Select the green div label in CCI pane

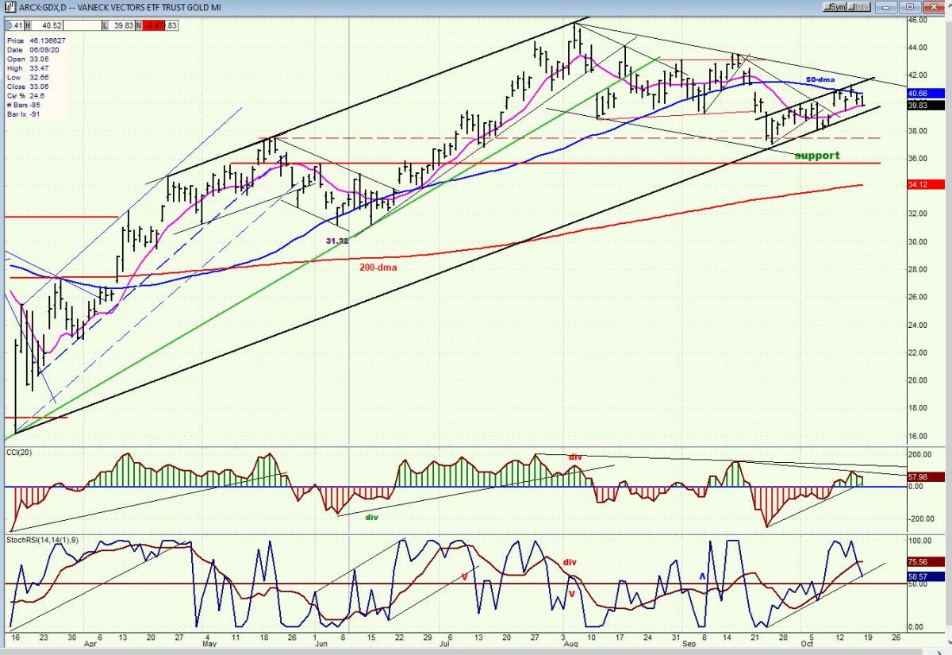click(x=371, y=517)
